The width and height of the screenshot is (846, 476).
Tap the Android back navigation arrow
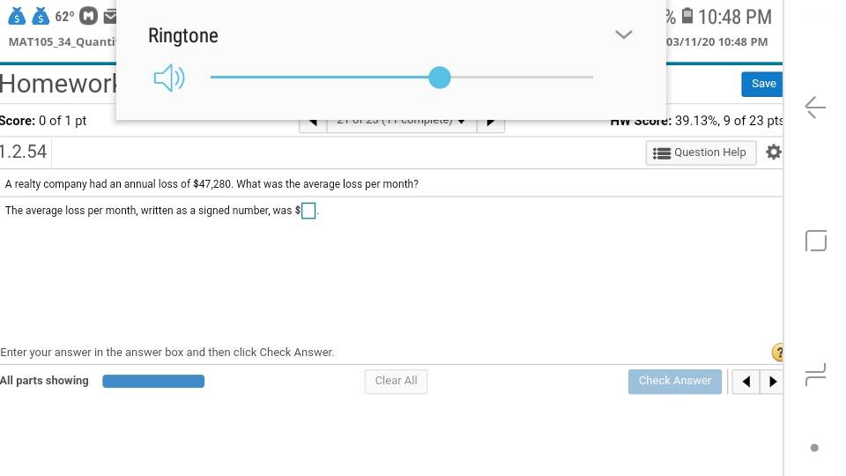point(814,108)
